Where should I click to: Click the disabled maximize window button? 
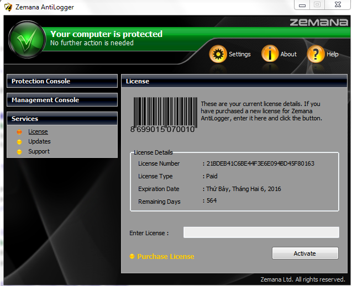coord(317,4)
